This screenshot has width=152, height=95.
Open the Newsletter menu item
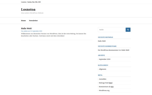[x=33, y=21]
